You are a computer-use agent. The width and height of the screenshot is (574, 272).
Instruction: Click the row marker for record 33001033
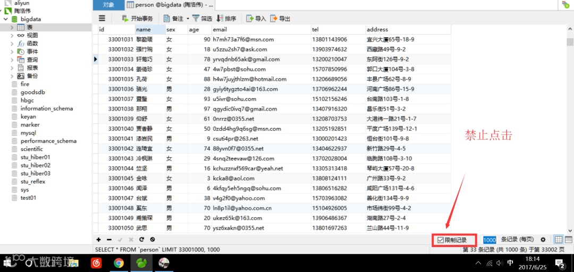pos(96,59)
